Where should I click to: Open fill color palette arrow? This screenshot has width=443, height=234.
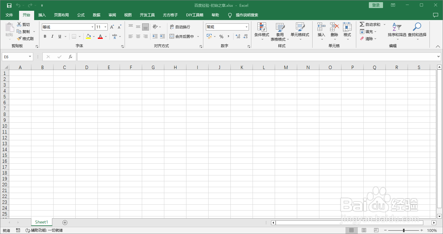[94, 36]
